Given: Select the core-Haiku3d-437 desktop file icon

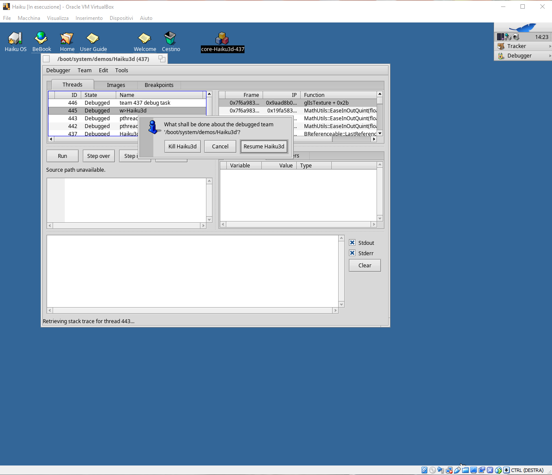Looking at the screenshot, I should pos(222,38).
